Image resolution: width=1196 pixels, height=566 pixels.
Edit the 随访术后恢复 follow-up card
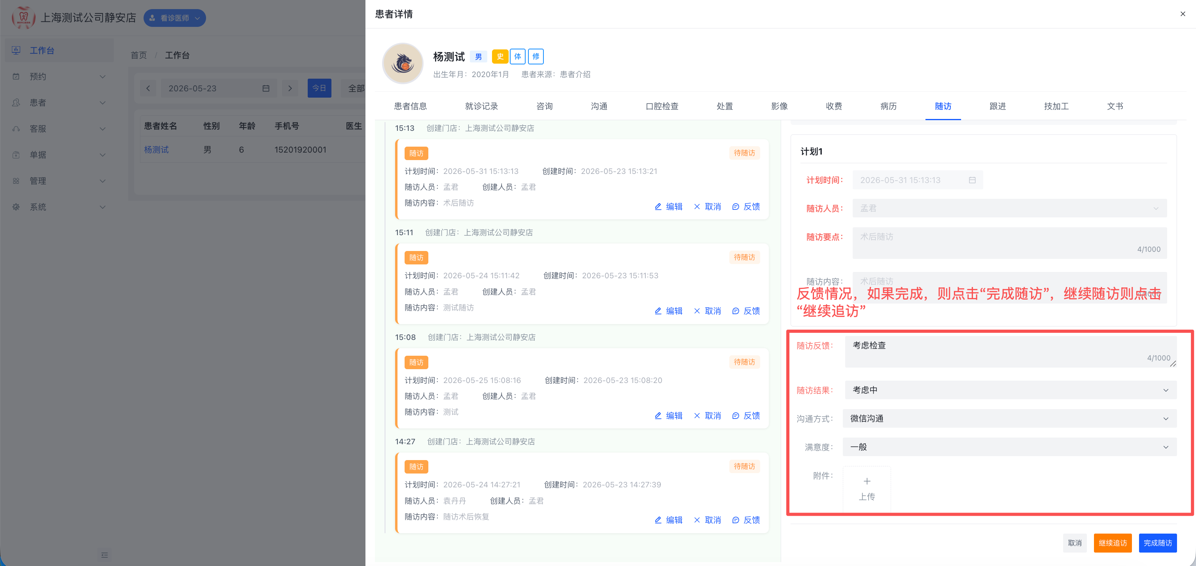668,520
